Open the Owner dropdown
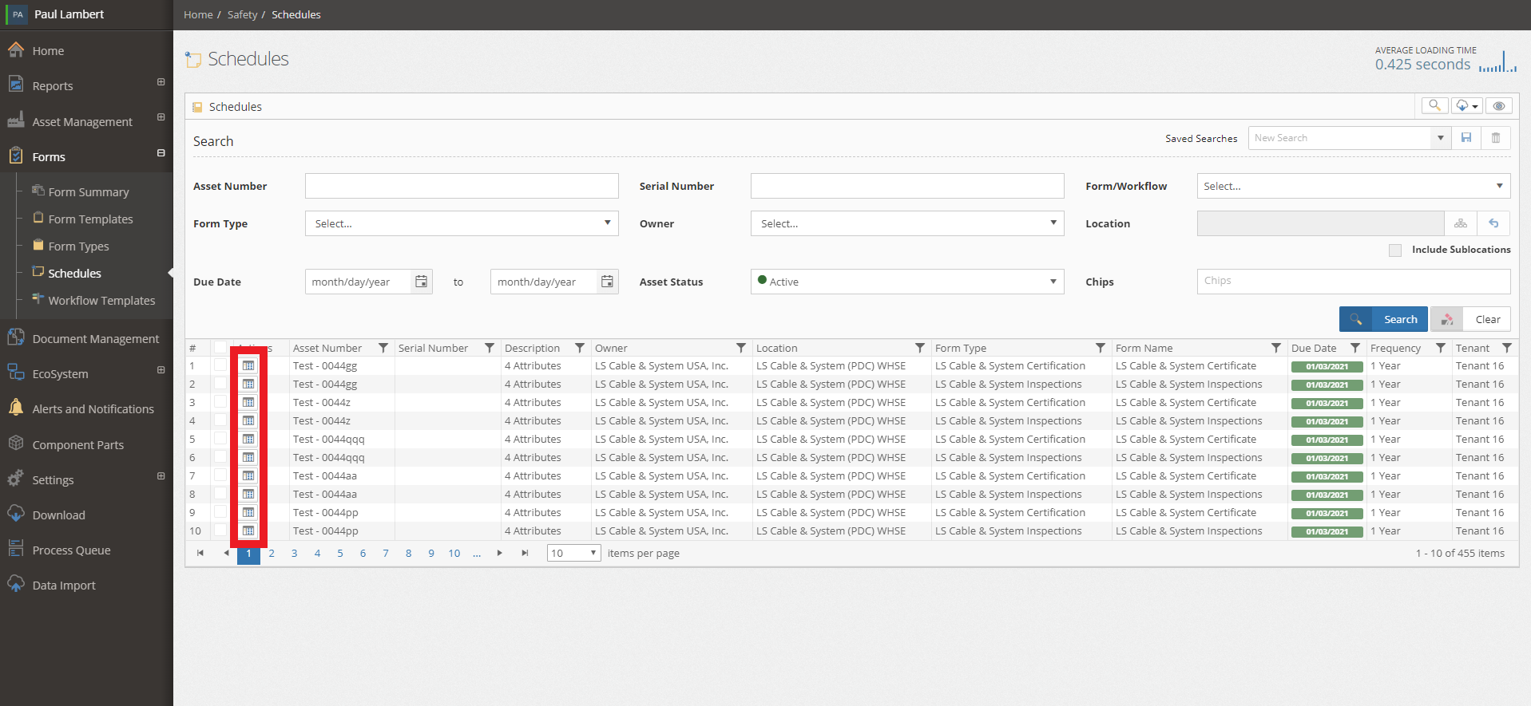Screen dimensions: 1531x706 pyautogui.click(x=907, y=223)
